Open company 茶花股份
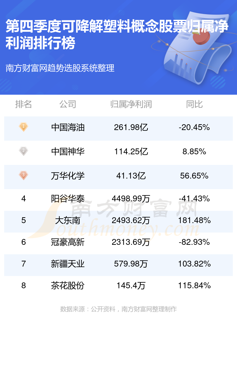Image resolution: width=237 pixels, height=376 pixels. pos(68,285)
